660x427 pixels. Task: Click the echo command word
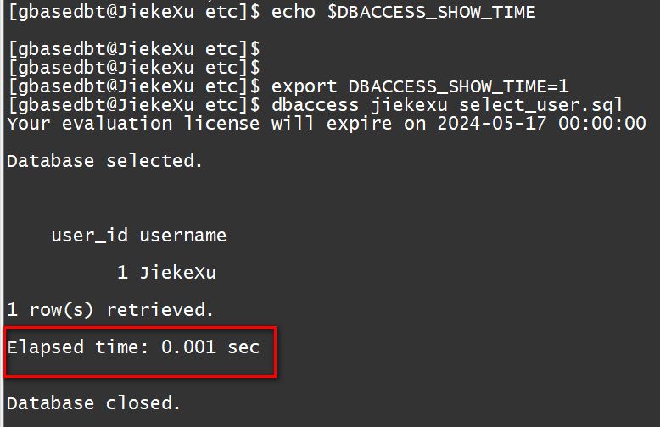point(294,13)
